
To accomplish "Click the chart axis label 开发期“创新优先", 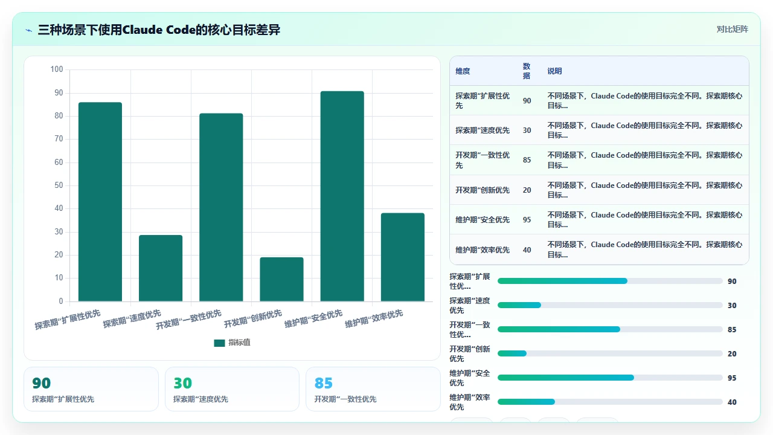I will click(x=253, y=318).
